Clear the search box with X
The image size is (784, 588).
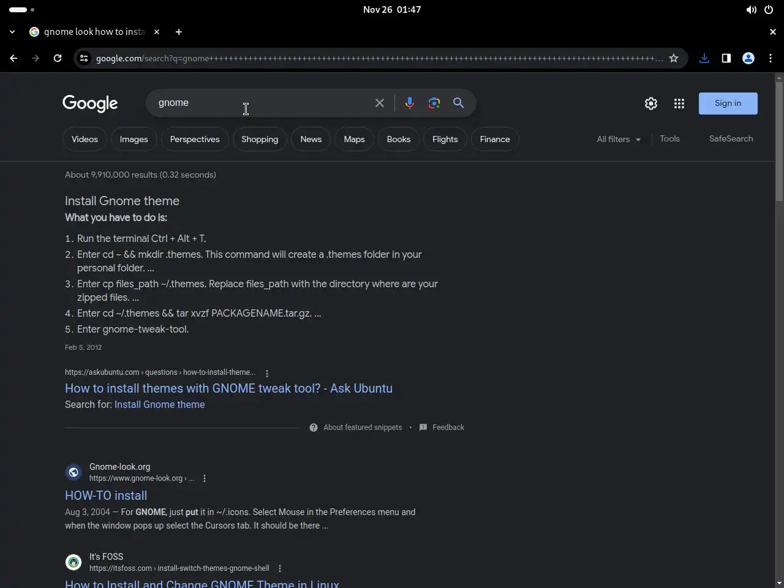coord(380,103)
